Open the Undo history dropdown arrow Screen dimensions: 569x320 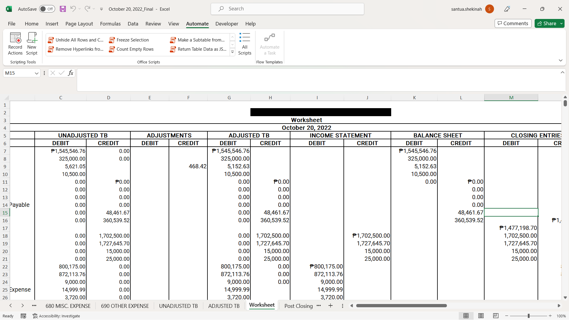[80, 9]
